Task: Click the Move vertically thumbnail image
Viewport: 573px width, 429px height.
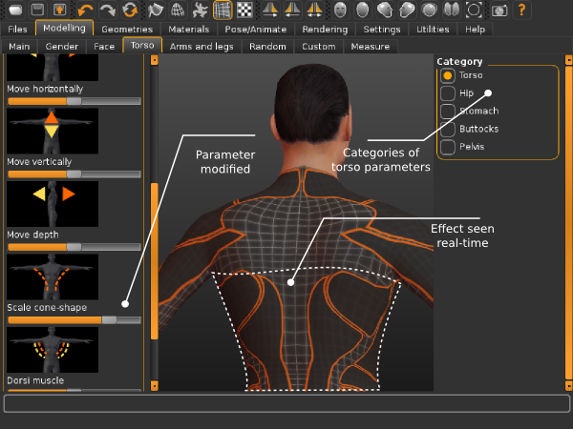Action: click(53, 129)
